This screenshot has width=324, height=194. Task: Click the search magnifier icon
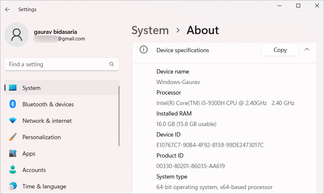112,64
